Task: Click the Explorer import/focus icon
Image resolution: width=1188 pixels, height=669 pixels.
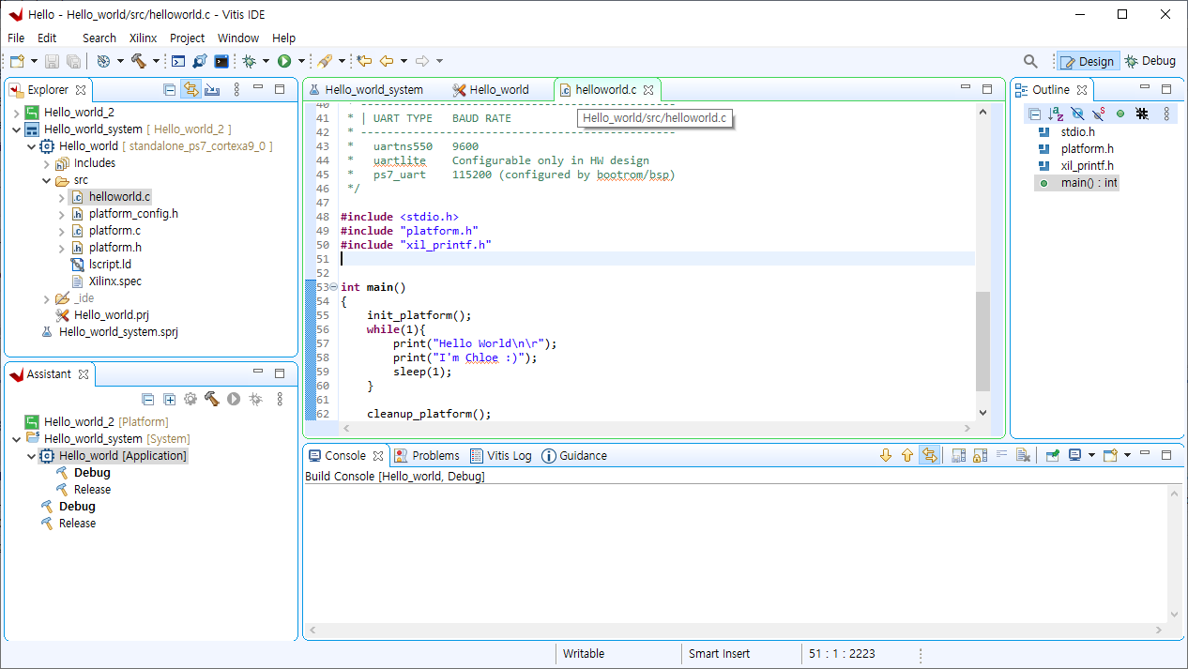Action: pyautogui.click(x=212, y=89)
